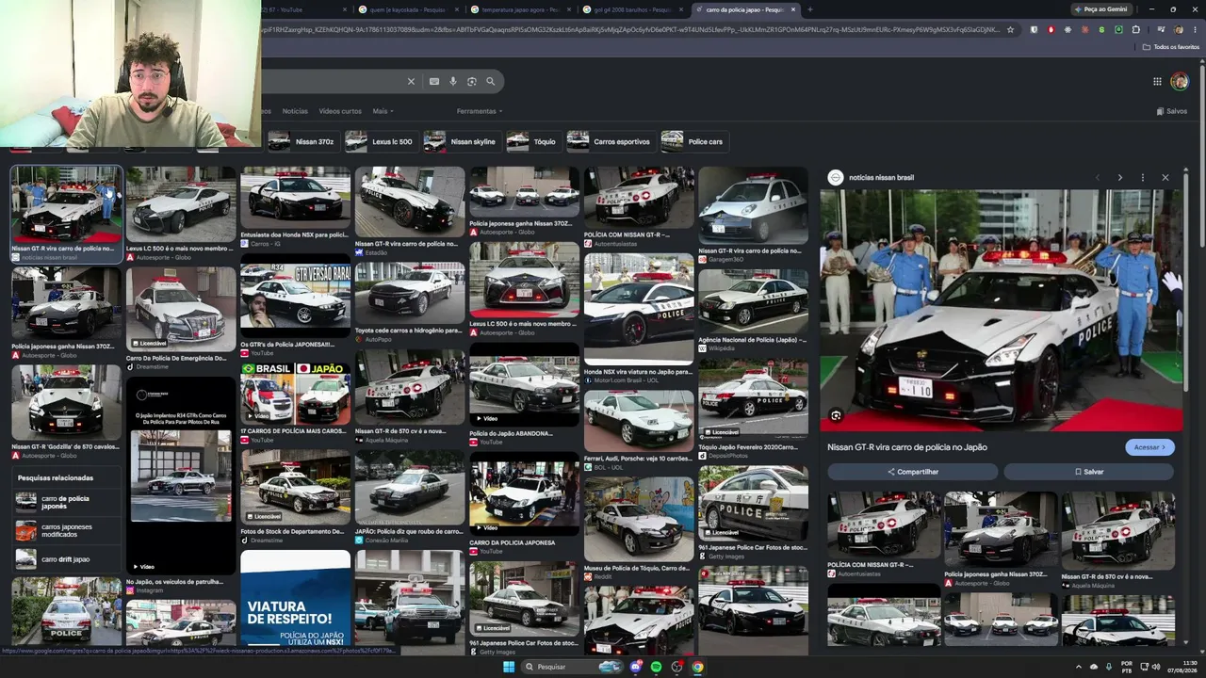Open the VIATURA DE RESPEITO image result

pyautogui.click(x=295, y=598)
